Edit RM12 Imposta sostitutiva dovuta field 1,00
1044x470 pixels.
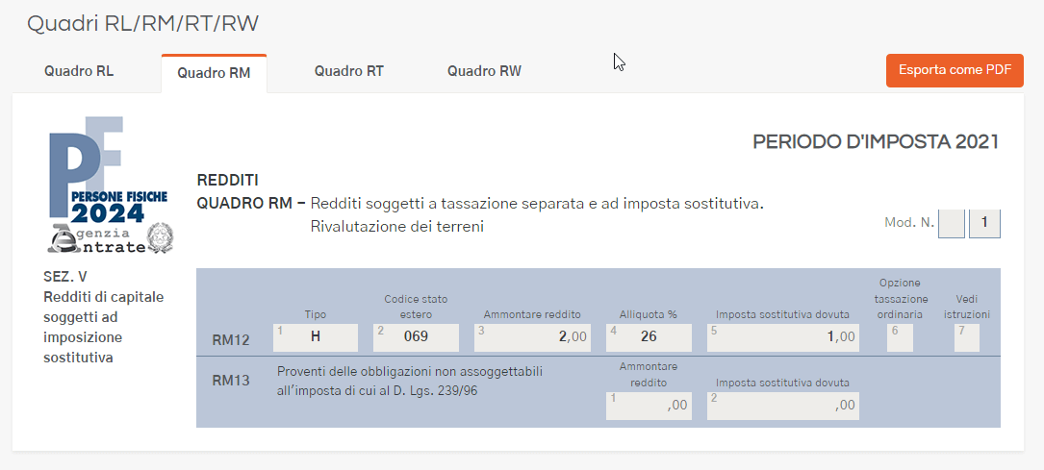coord(783,337)
